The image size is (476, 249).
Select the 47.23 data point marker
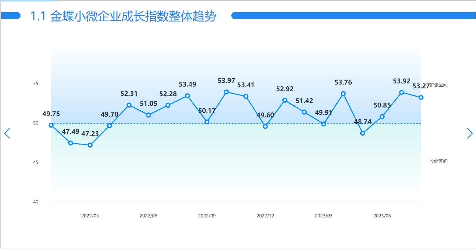coord(90,145)
